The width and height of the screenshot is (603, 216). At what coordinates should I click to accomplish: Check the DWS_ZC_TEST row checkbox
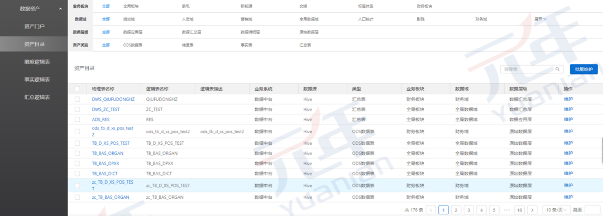coord(78,109)
